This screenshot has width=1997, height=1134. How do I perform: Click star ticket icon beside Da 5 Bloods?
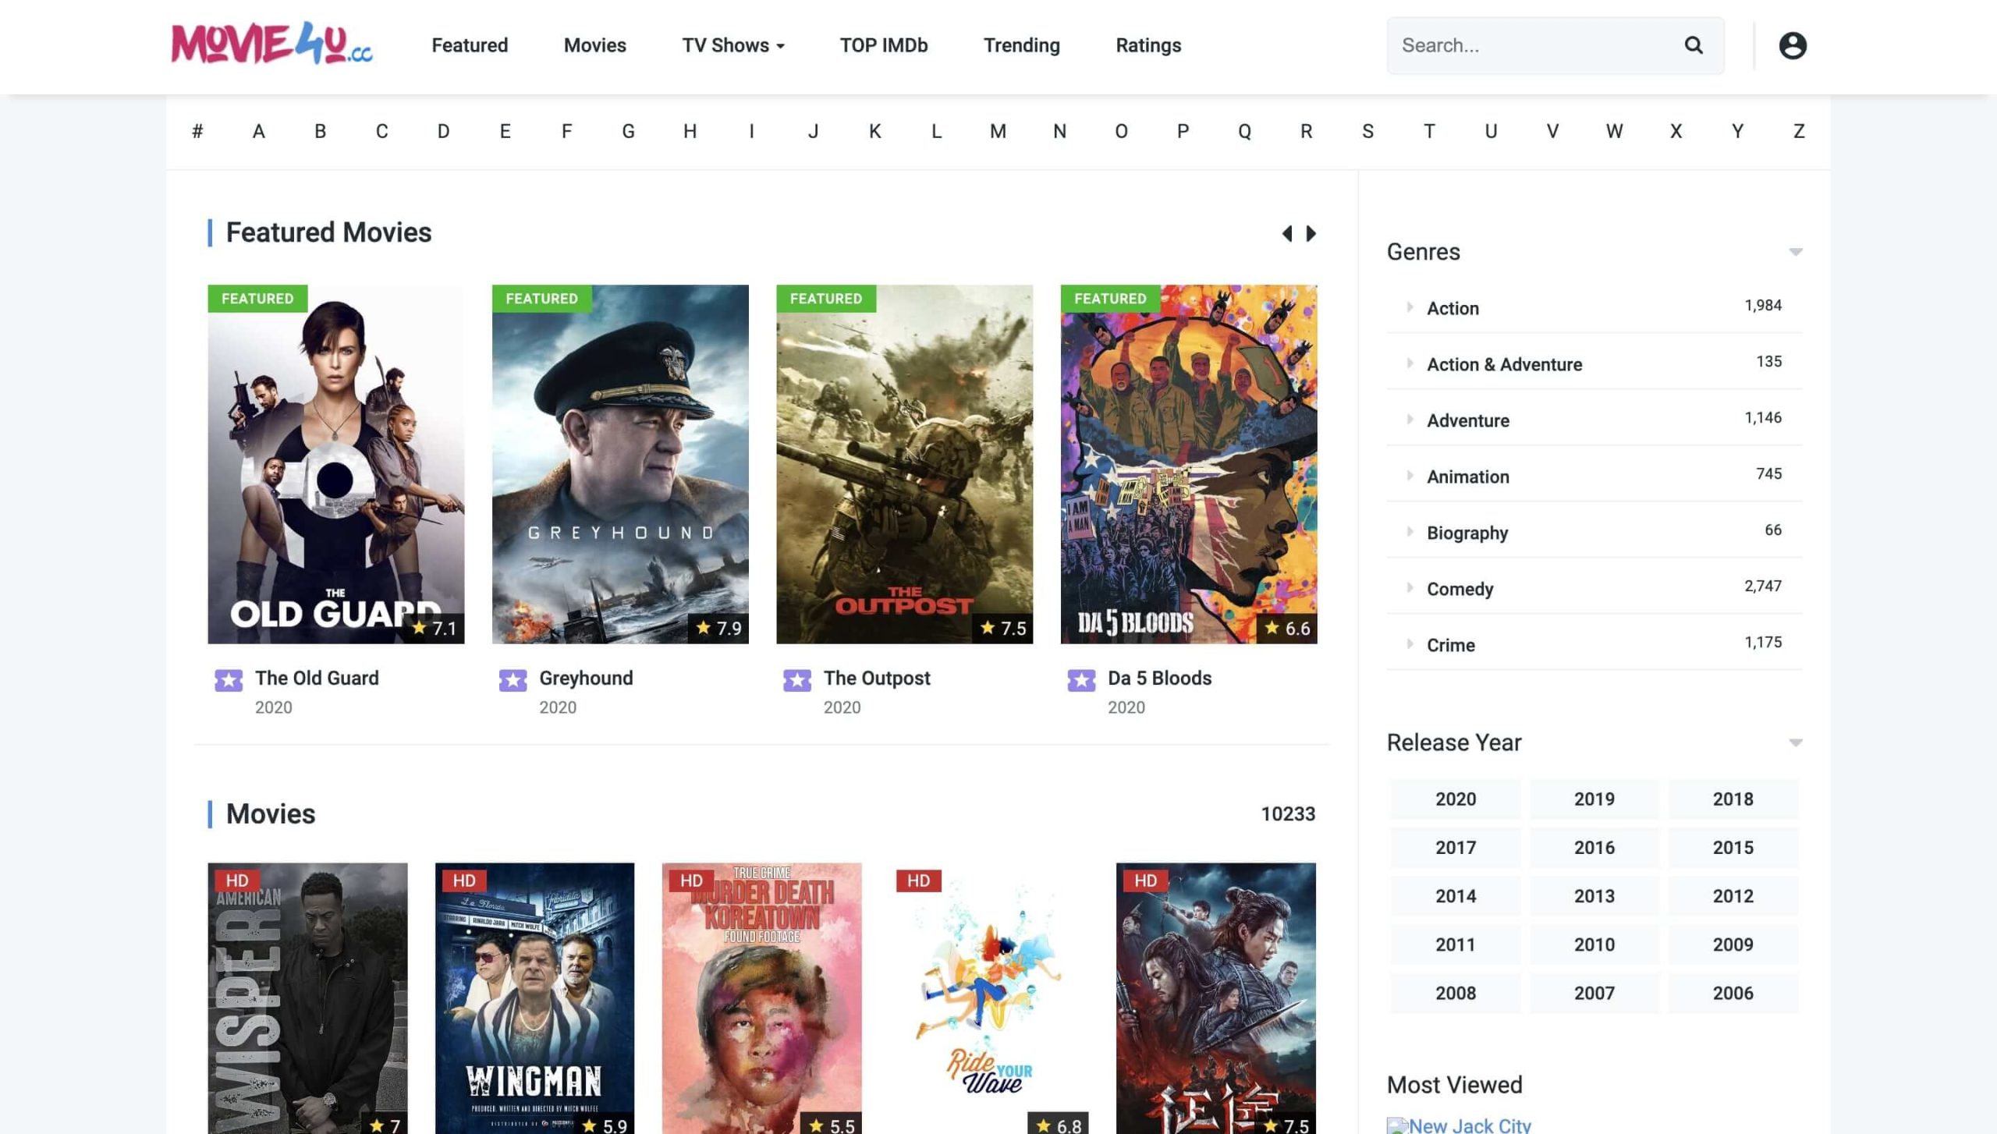1081,680
